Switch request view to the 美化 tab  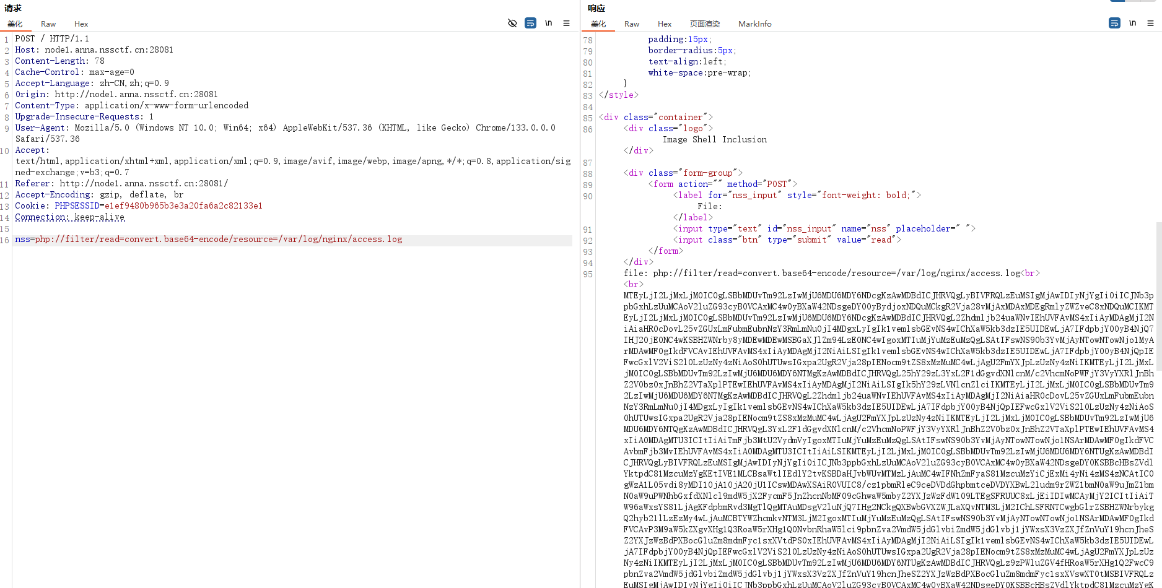pos(15,24)
